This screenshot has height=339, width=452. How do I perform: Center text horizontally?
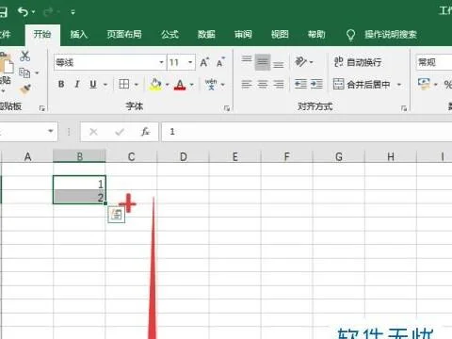[x=263, y=84]
